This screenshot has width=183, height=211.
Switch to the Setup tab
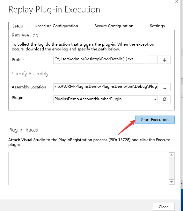[18, 26]
